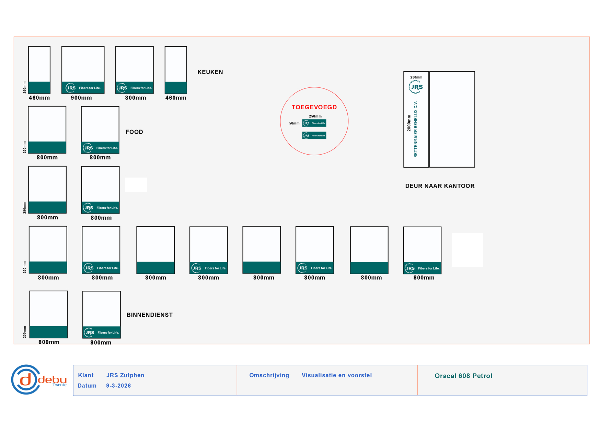This screenshot has width=600, height=424.
Task: Click the Omschrijving field label
Action: tap(269, 375)
